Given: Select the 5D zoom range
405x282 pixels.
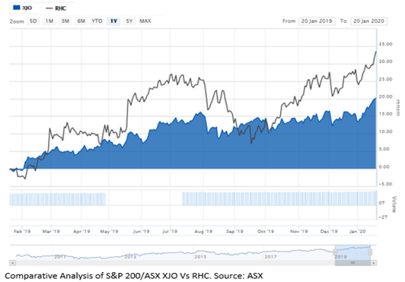Looking at the screenshot, I should 33,21.
